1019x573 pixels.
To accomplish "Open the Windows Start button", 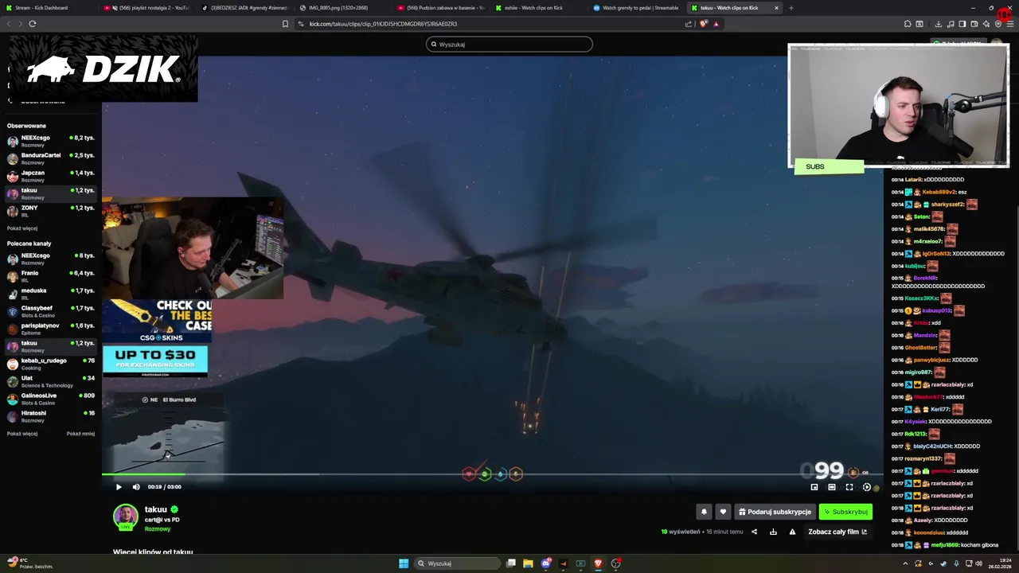I will click(x=404, y=563).
